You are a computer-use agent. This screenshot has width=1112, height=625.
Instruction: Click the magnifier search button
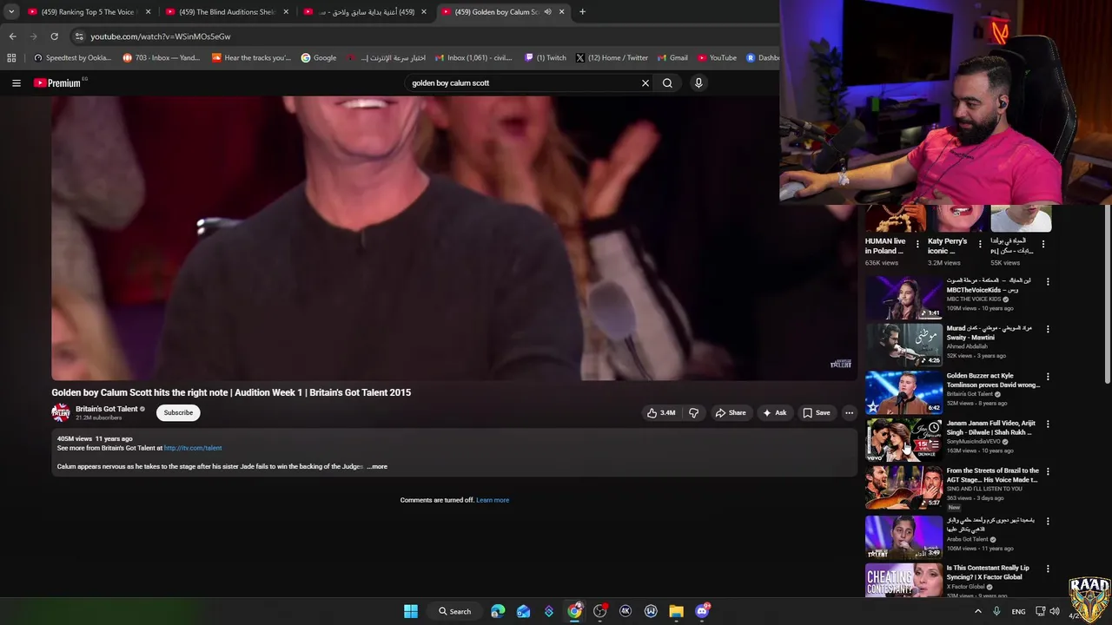click(x=667, y=83)
